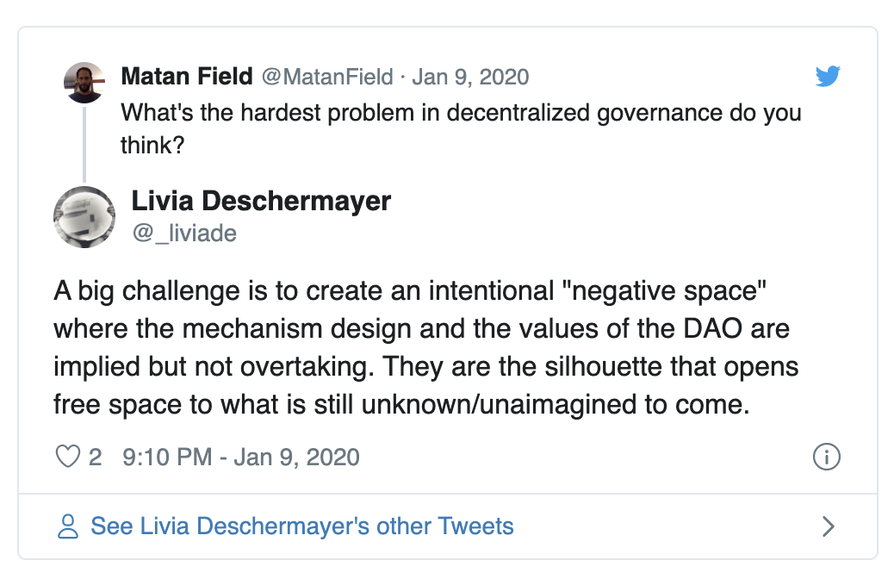Open the 9:10 PM - Jan 9, 2020 timestamp
Image resolution: width=894 pixels, height=579 pixels.
coord(240,458)
